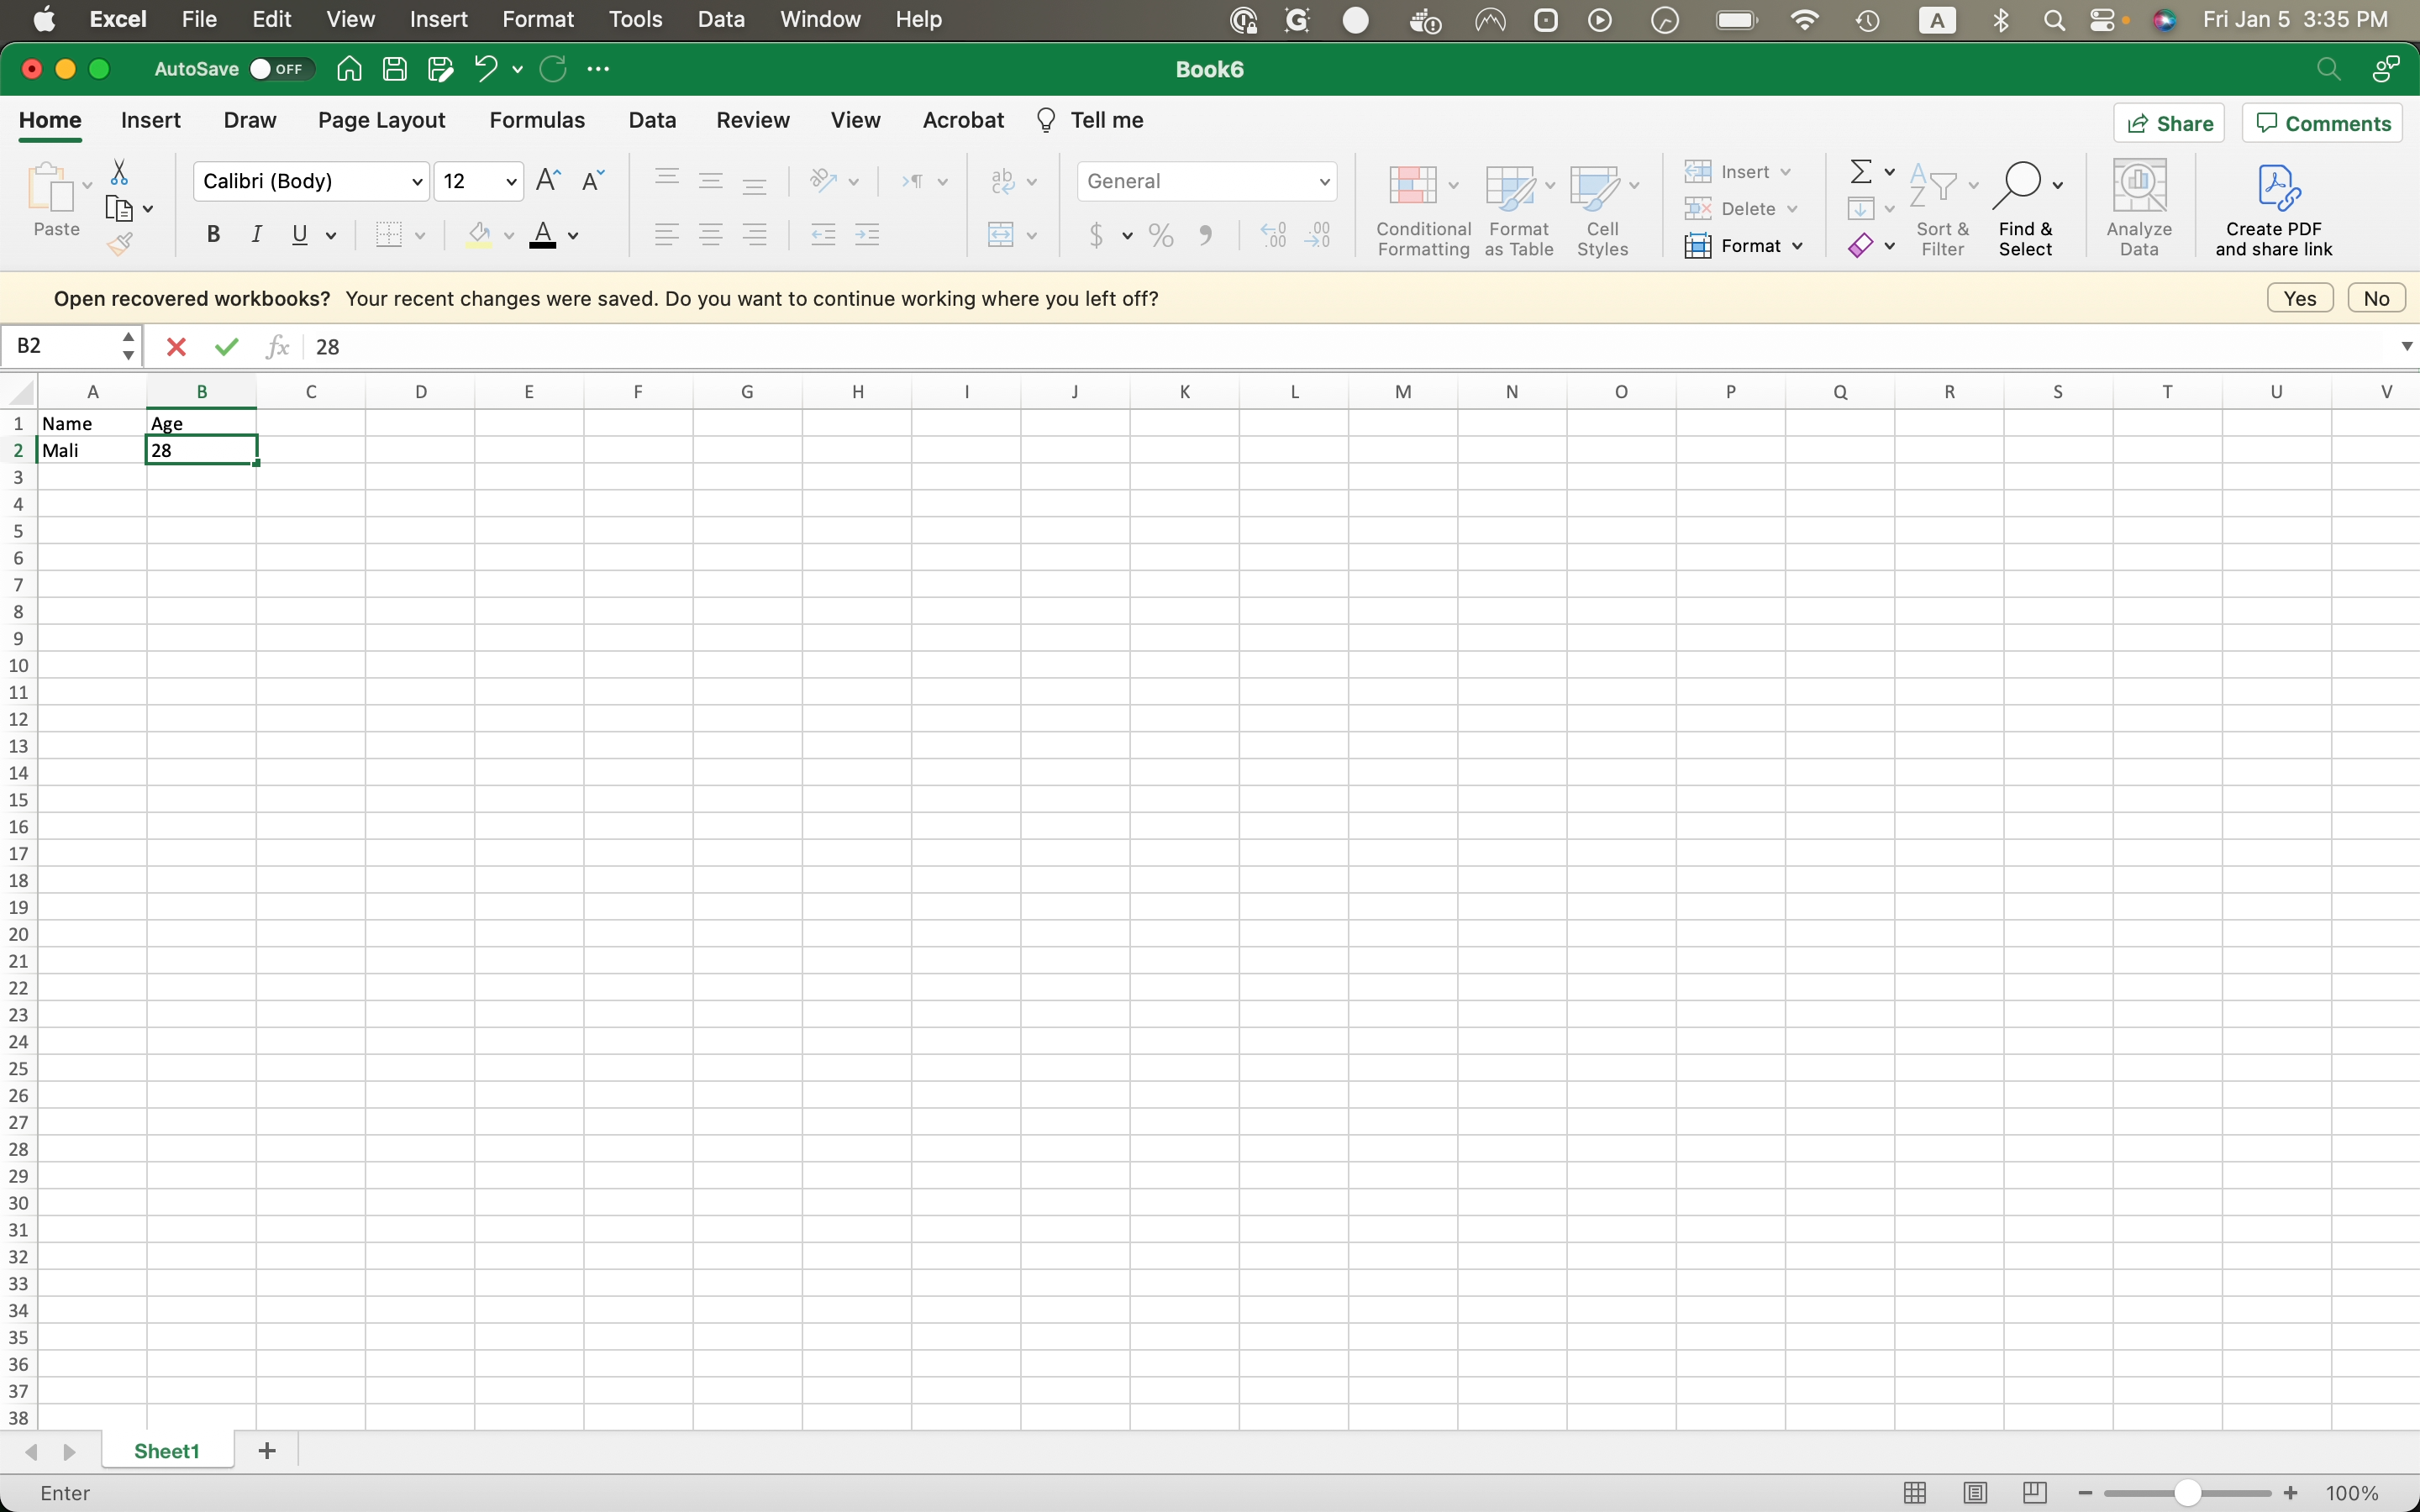Click the Cut scissors icon

coord(119,173)
